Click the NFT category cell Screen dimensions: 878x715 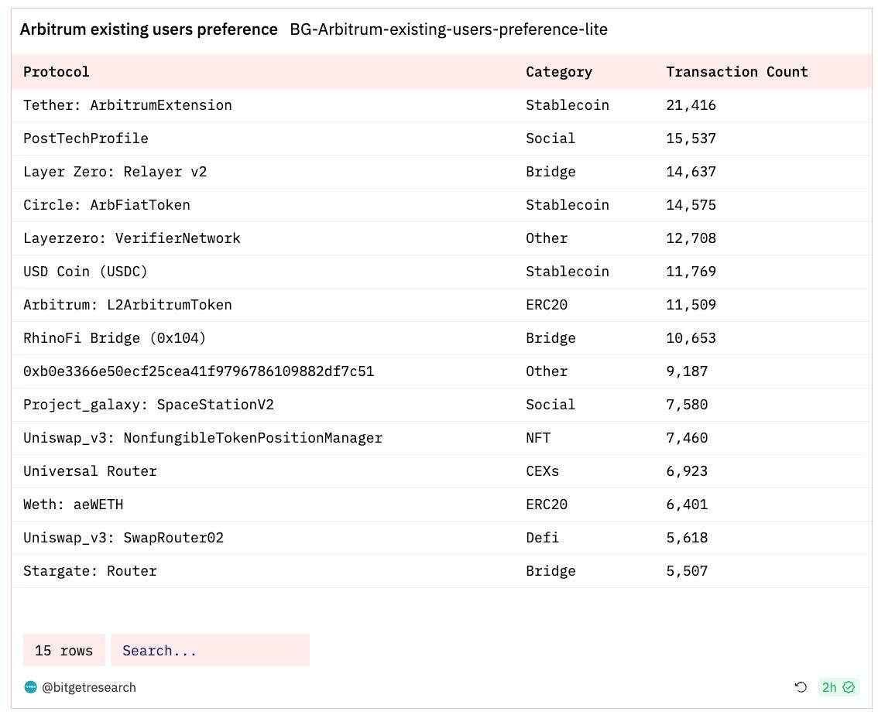538,438
